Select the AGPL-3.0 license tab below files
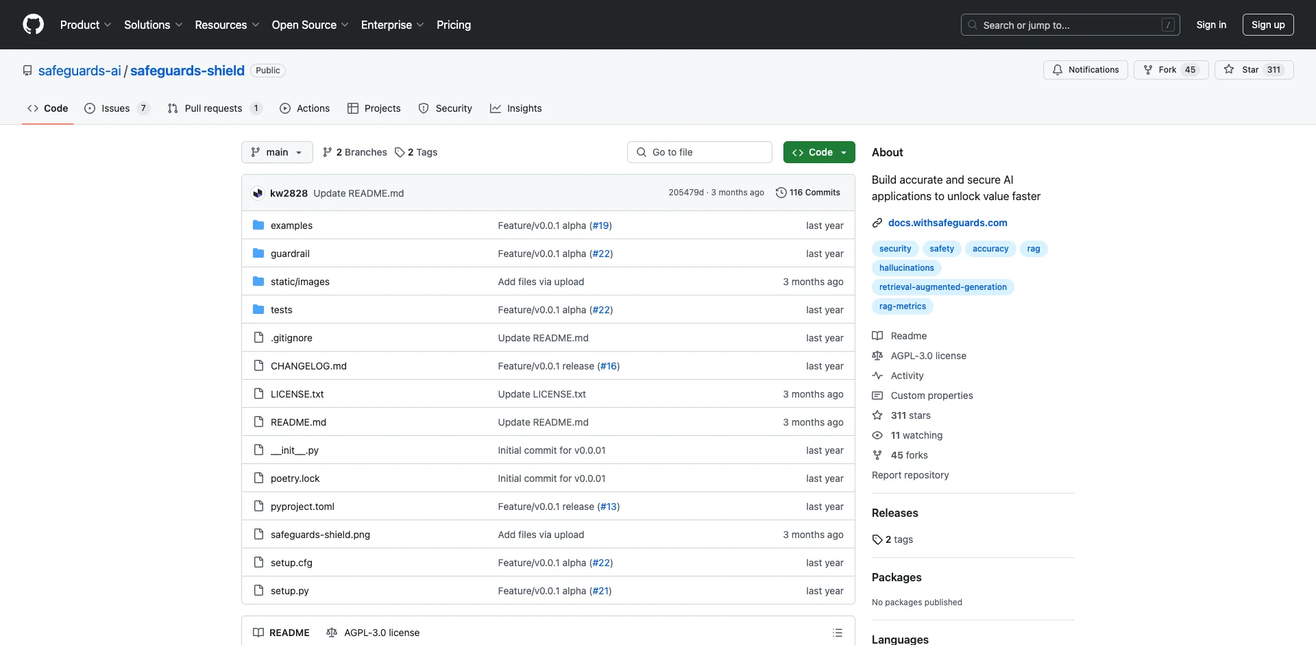This screenshot has height=645, width=1316. (x=373, y=633)
